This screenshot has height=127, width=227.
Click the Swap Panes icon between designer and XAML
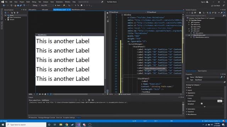click(107, 17)
